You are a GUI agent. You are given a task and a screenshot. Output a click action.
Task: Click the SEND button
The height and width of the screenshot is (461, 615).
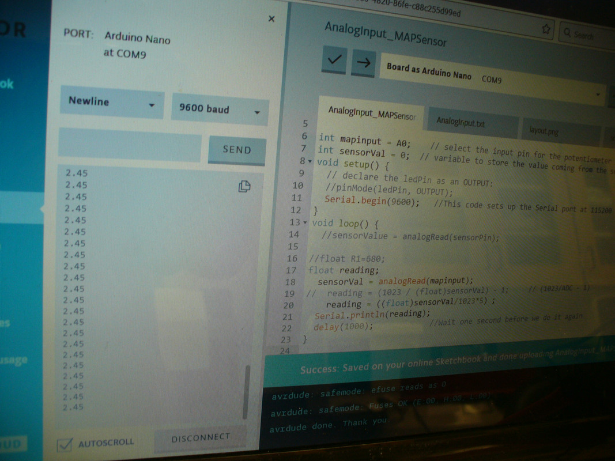tap(237, 150)
